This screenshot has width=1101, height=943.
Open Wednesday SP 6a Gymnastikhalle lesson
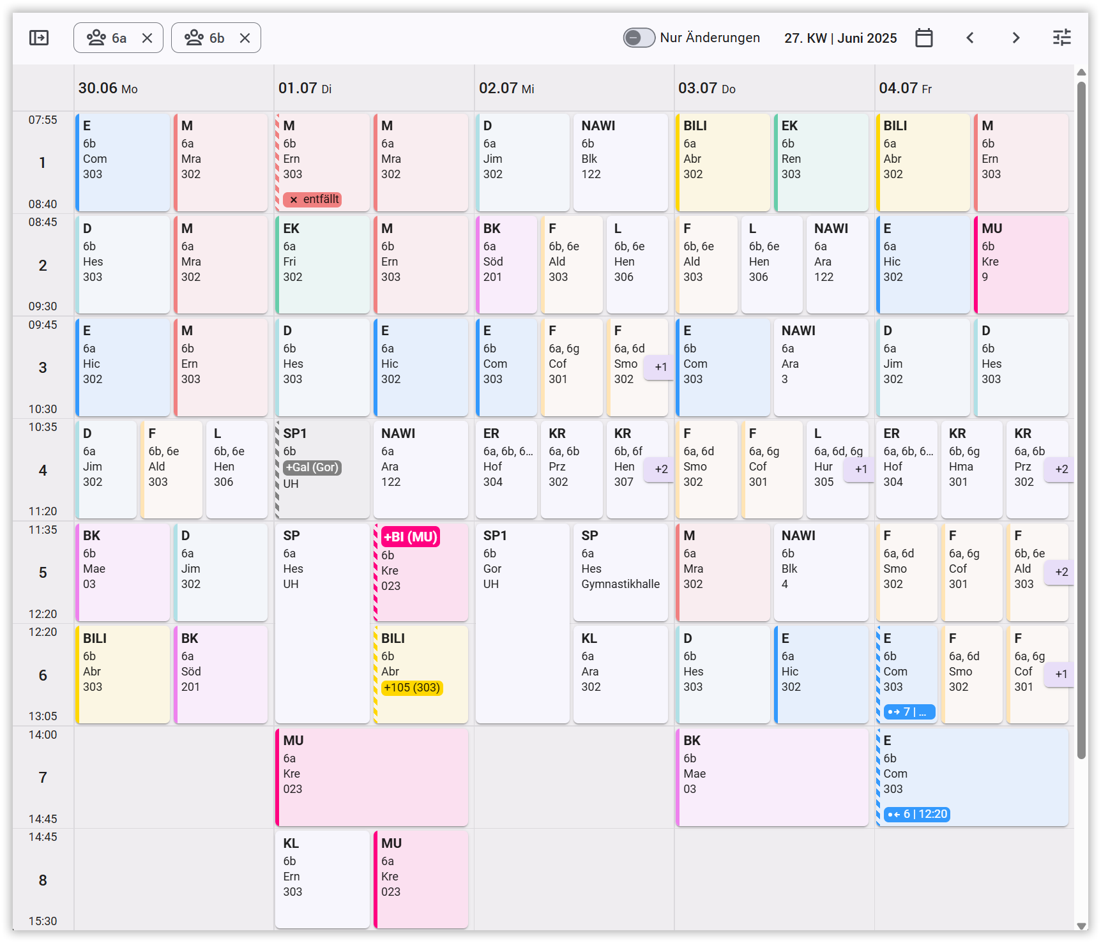tap(621, 572)
